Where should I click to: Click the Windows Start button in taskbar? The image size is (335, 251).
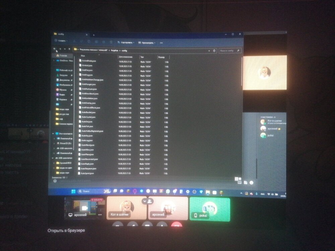coord(73,191)
